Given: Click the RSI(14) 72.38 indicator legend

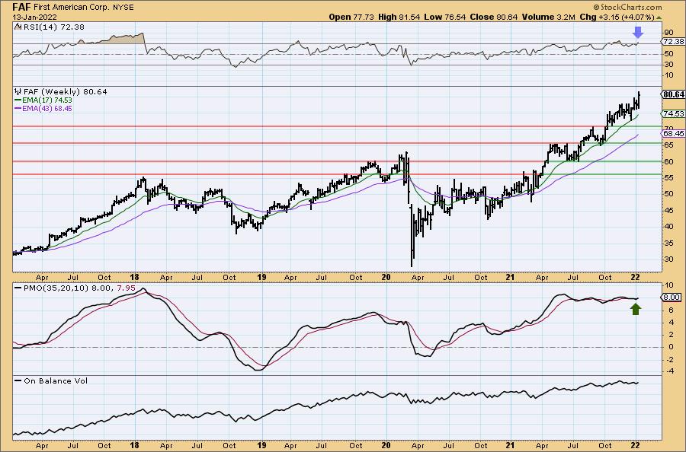Looking at the screenshot, I should tap(54, 27).
